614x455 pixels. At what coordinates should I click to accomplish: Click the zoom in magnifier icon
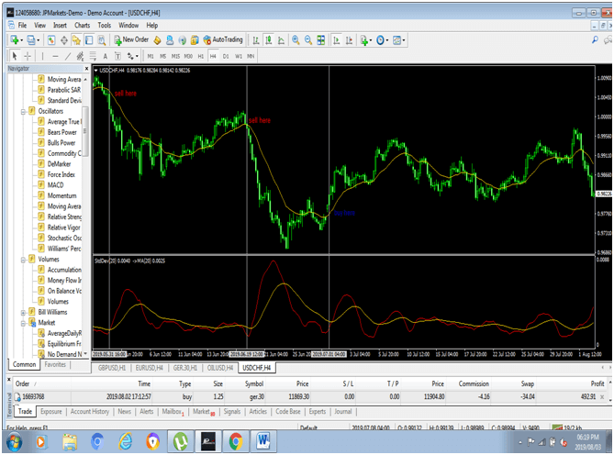(295, 40)
